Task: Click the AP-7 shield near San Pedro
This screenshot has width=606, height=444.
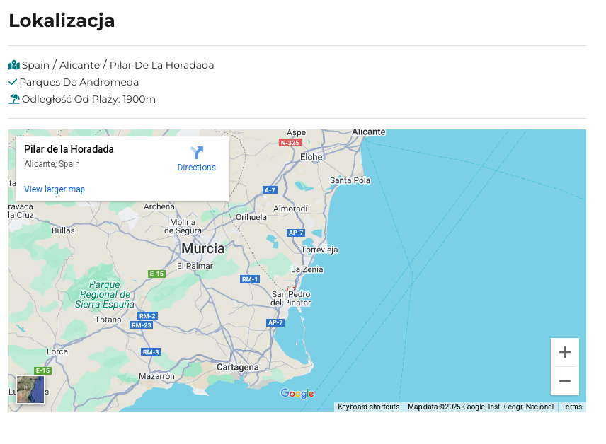Action: pyautogui.click(x=275, y=322)
